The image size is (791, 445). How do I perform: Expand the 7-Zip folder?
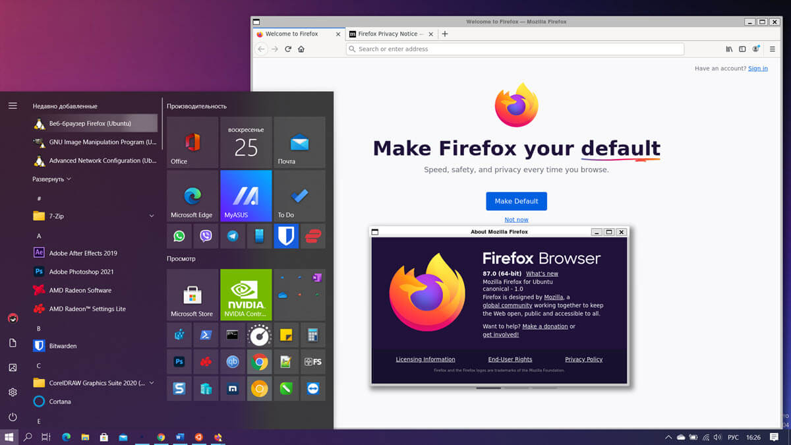tap(95, 216)
